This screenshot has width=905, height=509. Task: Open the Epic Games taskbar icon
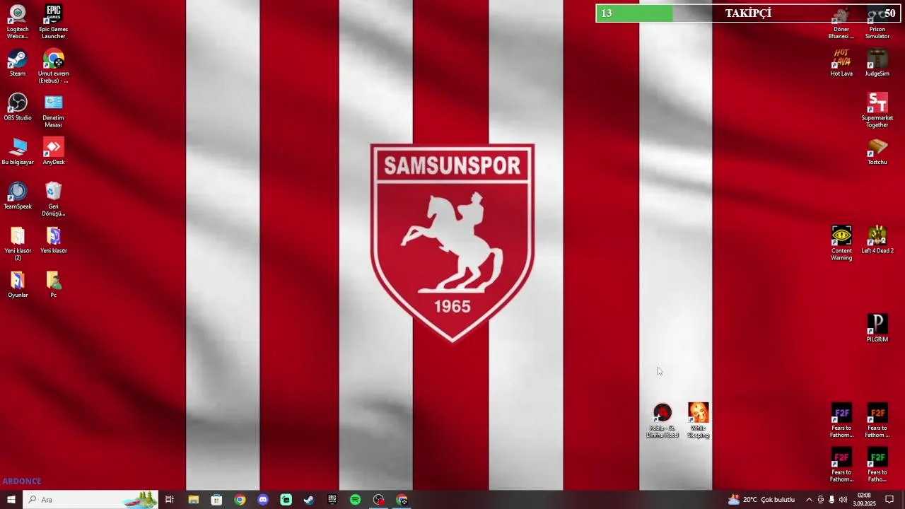pyautogui.click(x=332, y=500)
